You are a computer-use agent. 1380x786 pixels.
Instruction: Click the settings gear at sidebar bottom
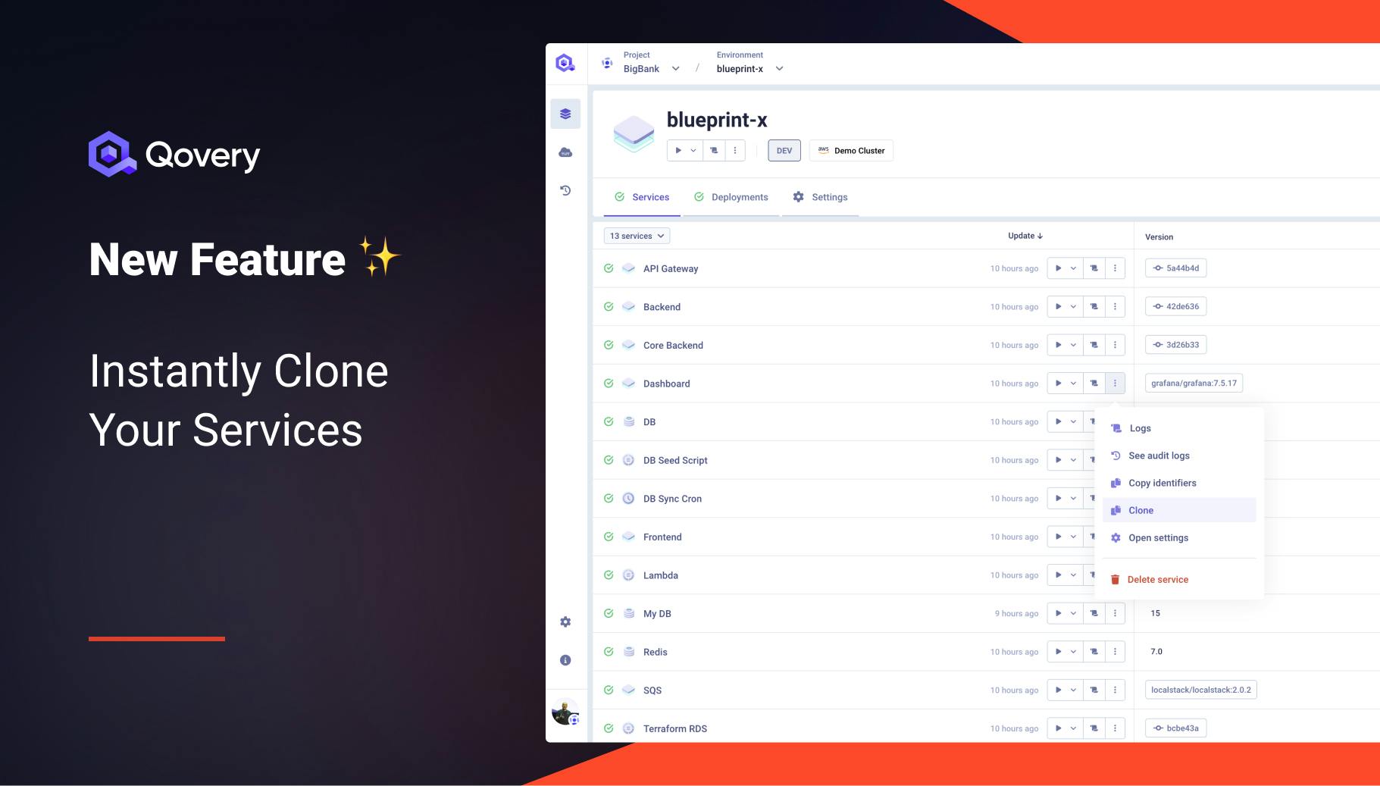(565, 621)
